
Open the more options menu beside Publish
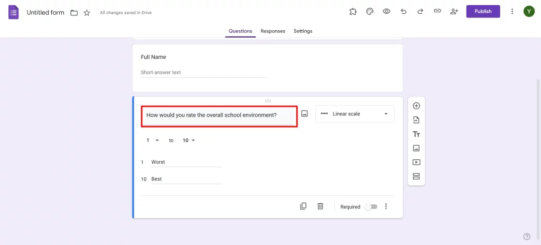coord(512,12)
